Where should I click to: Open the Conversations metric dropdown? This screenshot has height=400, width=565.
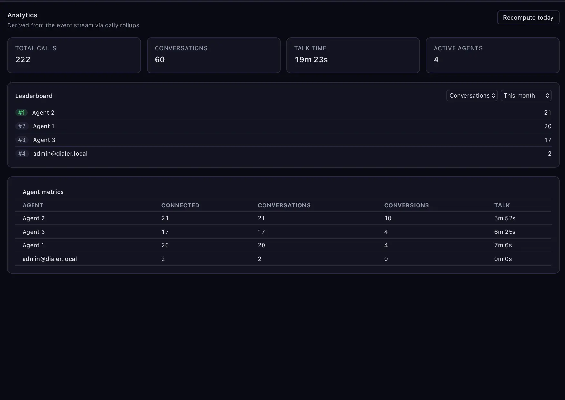tap(472, 96)
